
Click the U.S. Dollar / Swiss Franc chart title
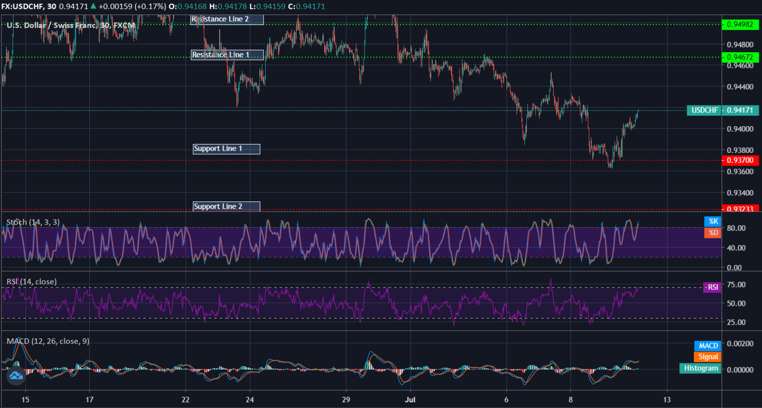point(71,25)
